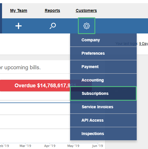Select May '19 on the chart axis

[x=73, y=146]
